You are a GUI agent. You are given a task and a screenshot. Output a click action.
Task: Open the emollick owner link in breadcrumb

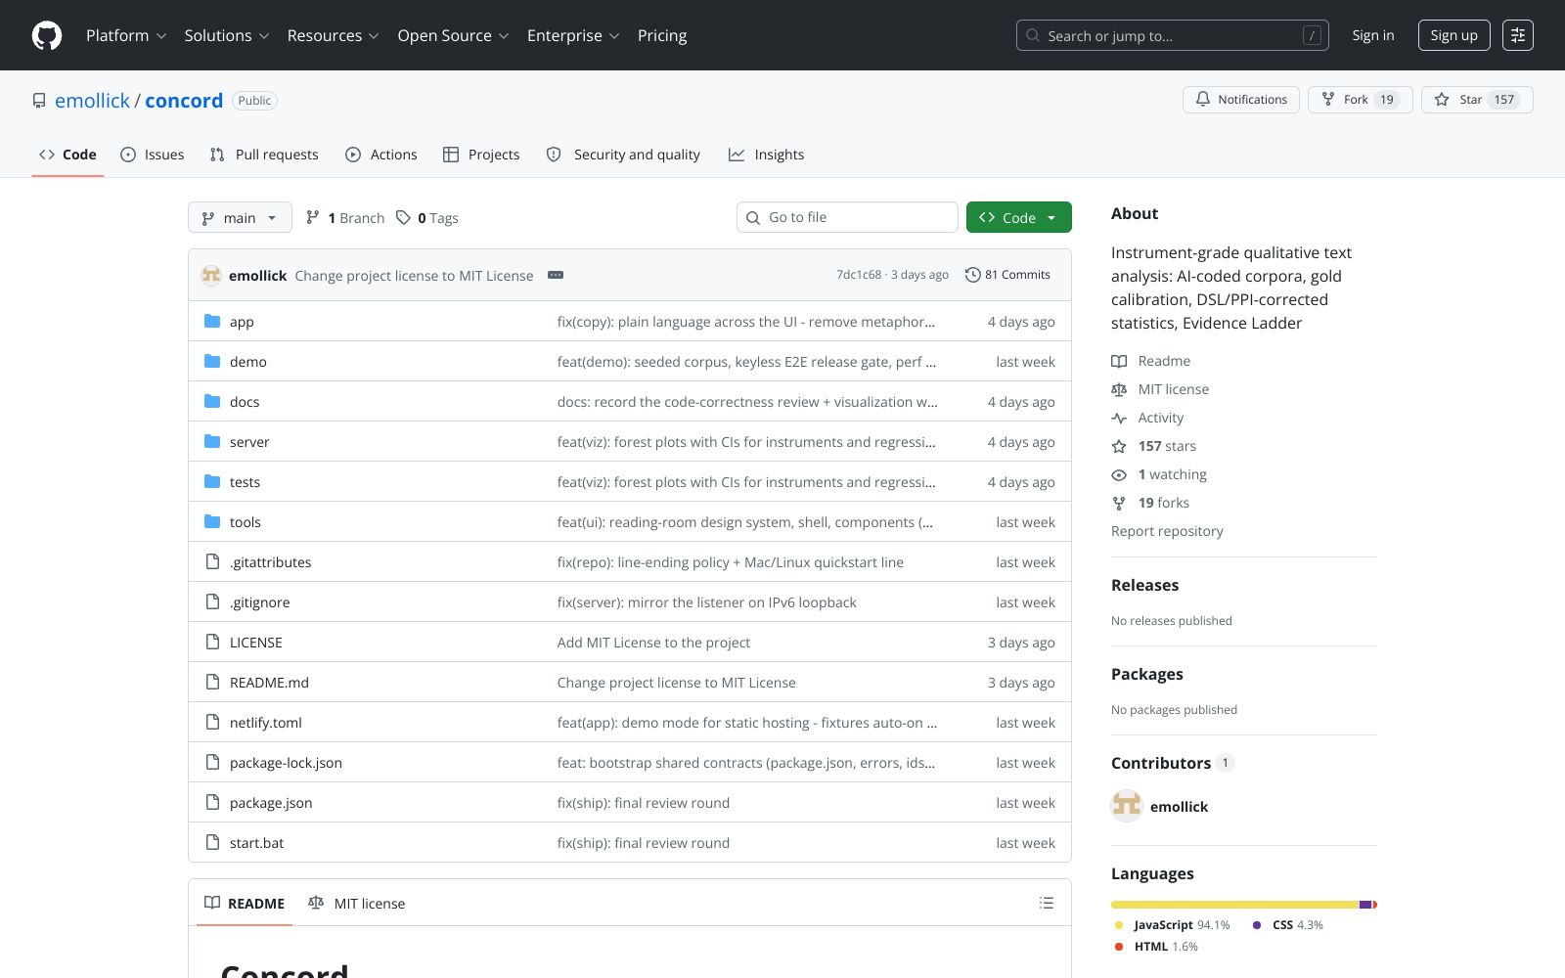tap(92, 101)
